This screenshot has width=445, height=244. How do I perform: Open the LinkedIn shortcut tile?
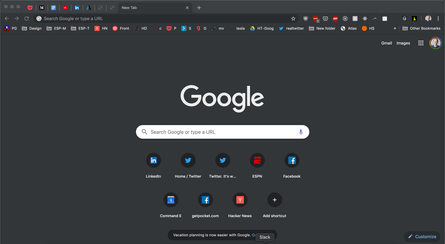154,166
